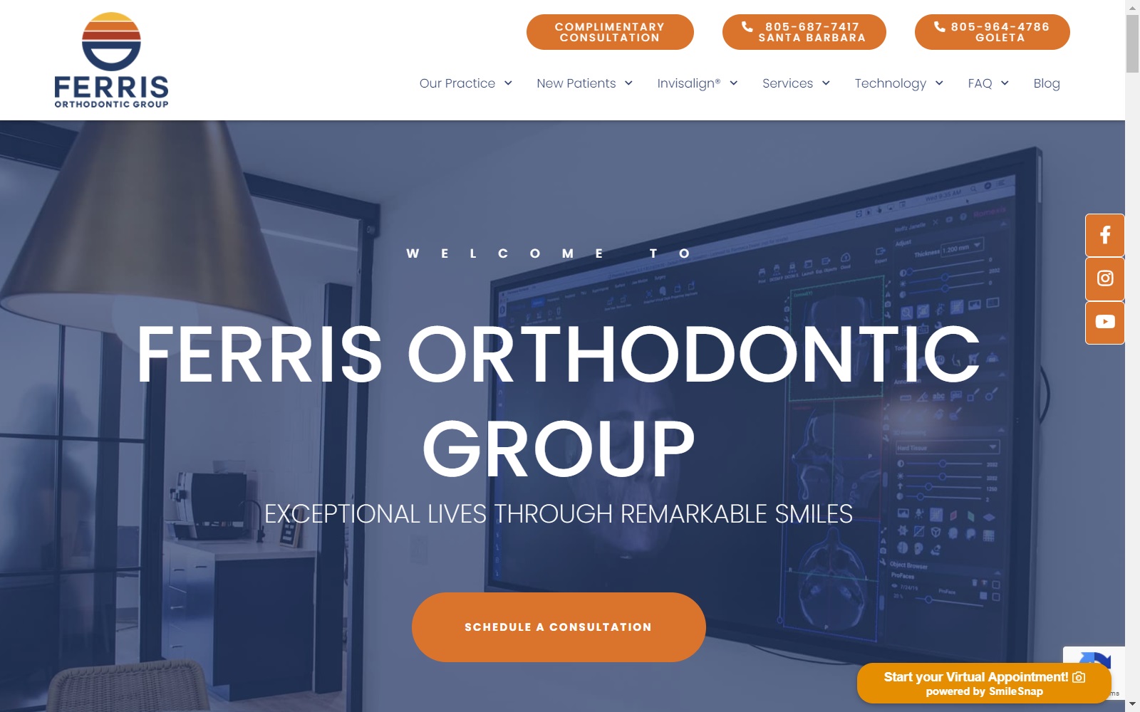
Task: Open the Technology menu
Action: click(x=891, y=83)
